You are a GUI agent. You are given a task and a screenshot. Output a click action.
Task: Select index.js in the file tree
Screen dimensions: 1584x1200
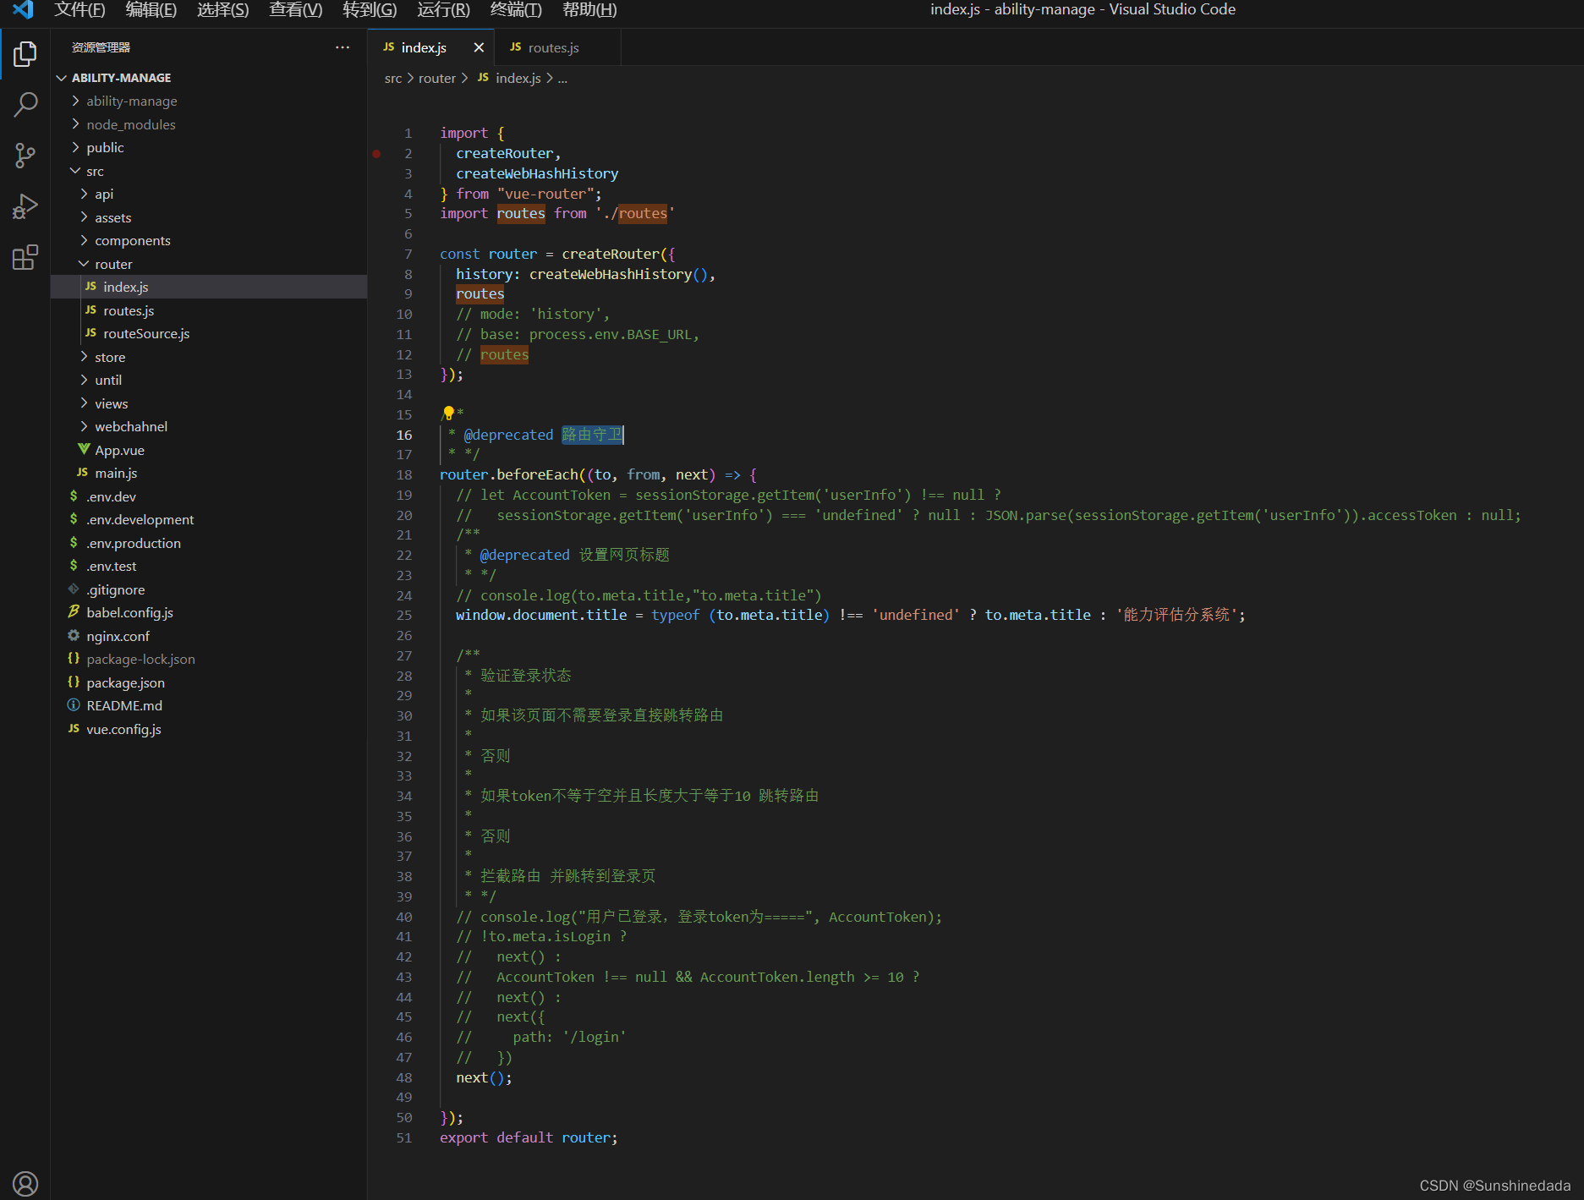click(x=209, y=287)
